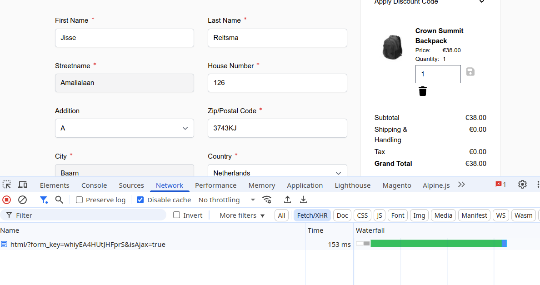Open DevTools settings gear
The width and height of the screenshot is (540, 285).
pos(522,185)
